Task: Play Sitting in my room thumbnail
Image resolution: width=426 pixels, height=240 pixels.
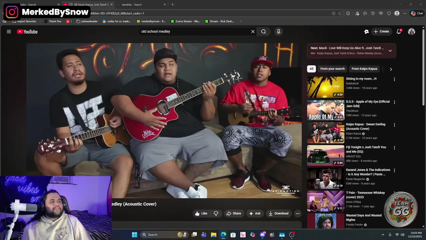Action: coord(325,87)
